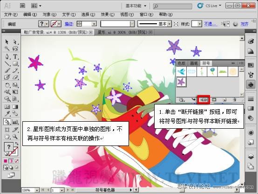
Task: Select the Pencil tool
Action: pyautogui.click(x=15, y=70)
